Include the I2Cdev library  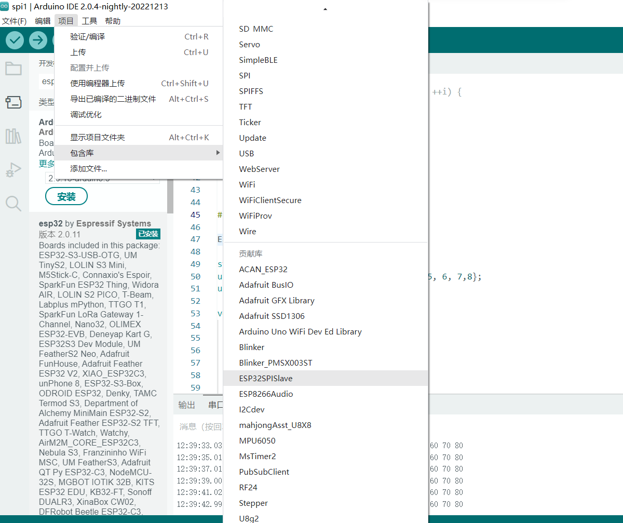point(326,410)
